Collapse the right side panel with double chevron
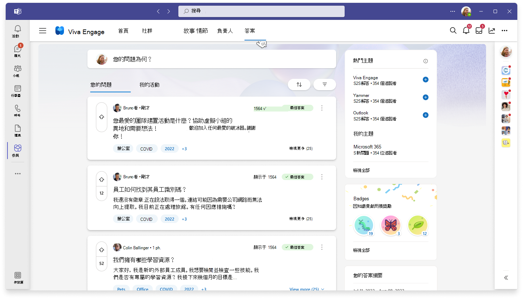Image resolution: width=523 pixels, height=299 pixels. click(506, 278)
